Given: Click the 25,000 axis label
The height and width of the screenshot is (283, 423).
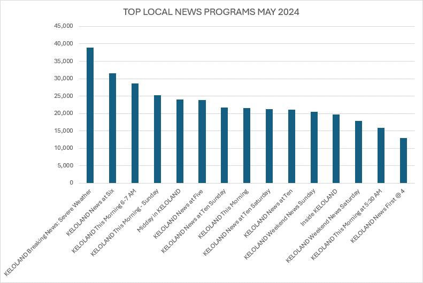Looking at the screenshot, I should (64, 96).
